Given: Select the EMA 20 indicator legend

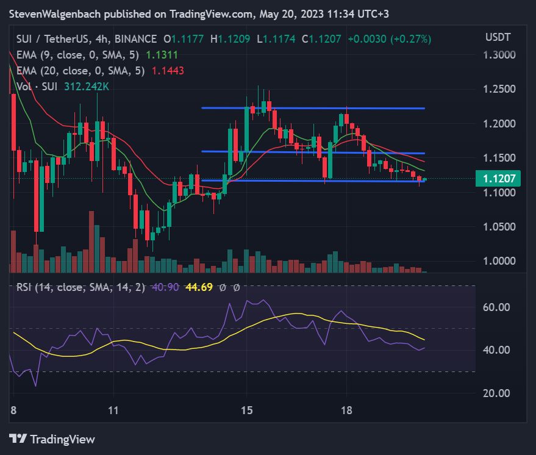Looking at the screenshot, I should coord(100,71).
